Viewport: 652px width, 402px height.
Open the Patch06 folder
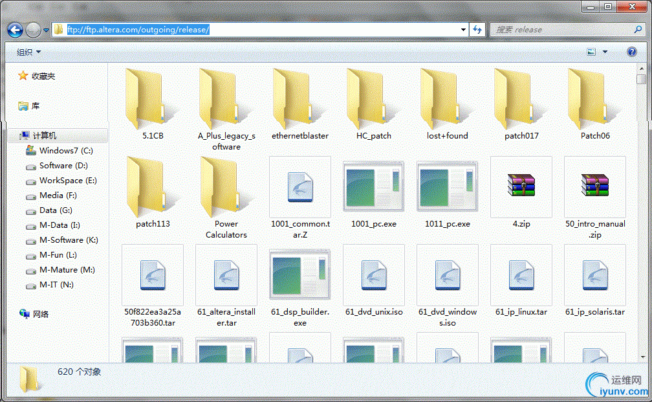tap(595, 104)
